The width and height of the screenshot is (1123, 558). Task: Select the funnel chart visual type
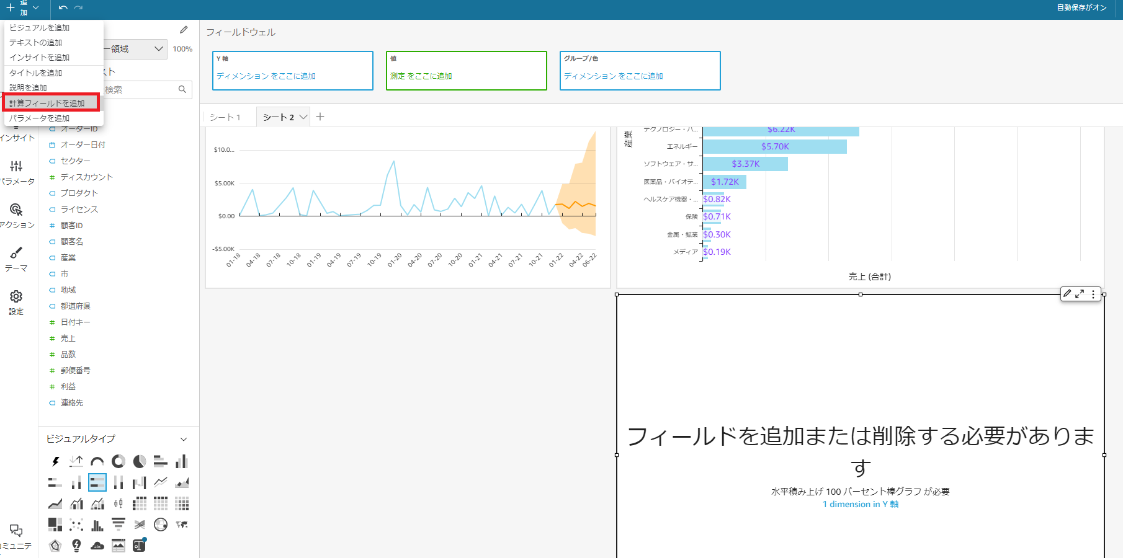coord(119,525)
